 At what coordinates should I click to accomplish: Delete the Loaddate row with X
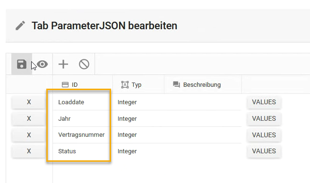pyautogui.click(x=29, y=102)
